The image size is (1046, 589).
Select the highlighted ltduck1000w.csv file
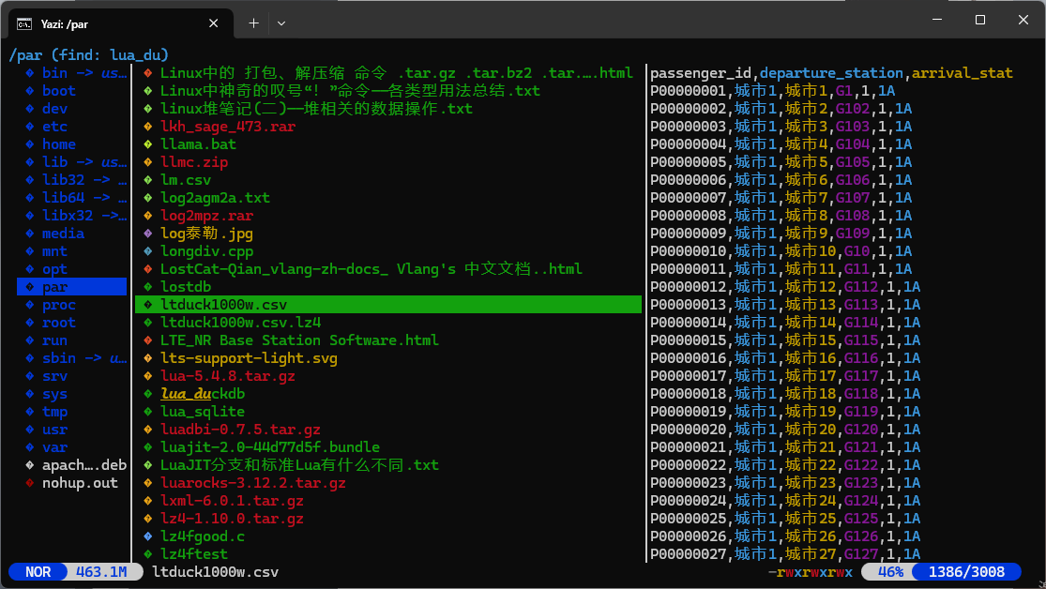coord(388,305)
